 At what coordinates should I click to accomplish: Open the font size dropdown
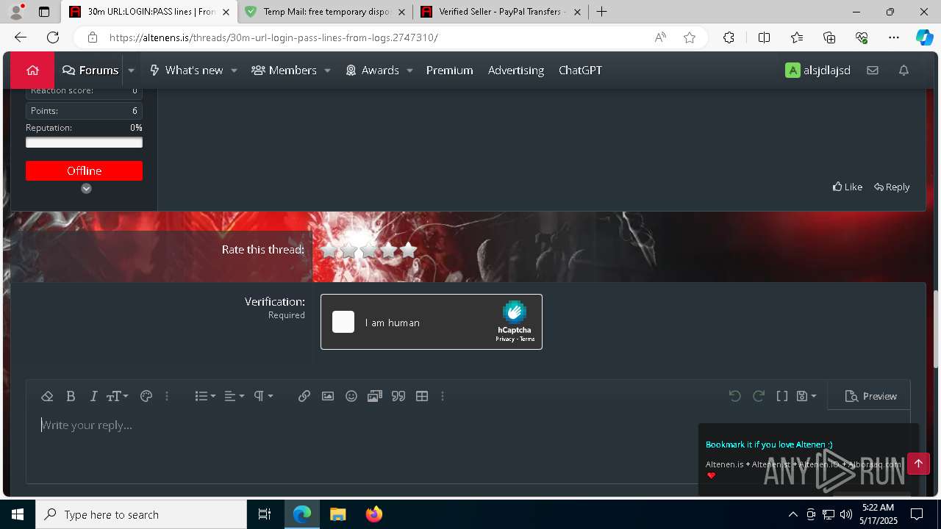117,396
